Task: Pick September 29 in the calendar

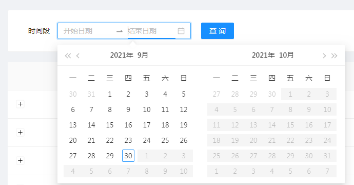Action: click(x=110, y=156)
